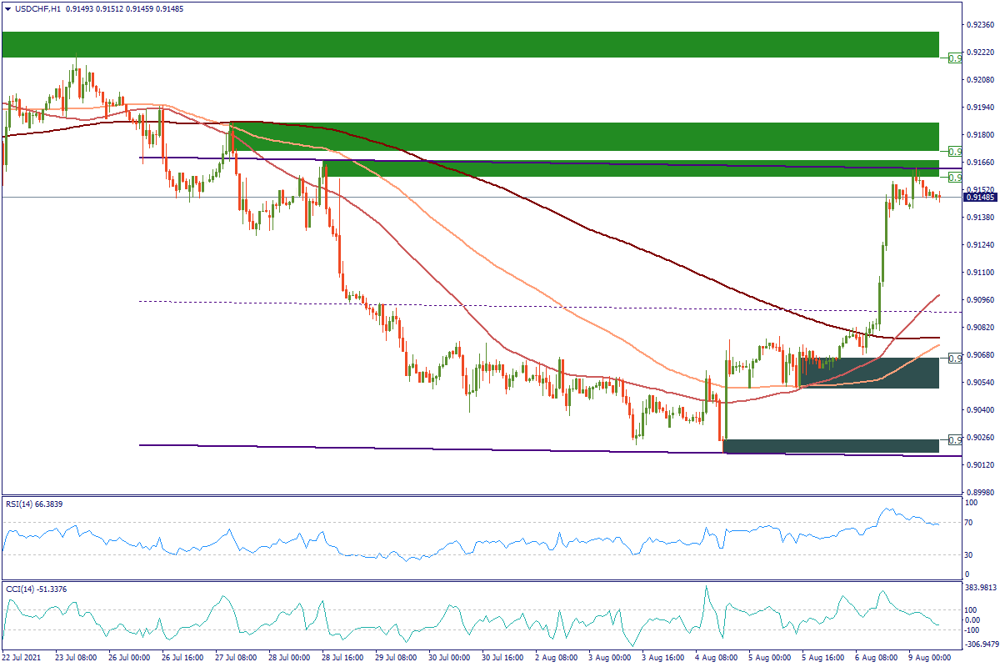Select the current price tag 0.91485

[980, 197]
